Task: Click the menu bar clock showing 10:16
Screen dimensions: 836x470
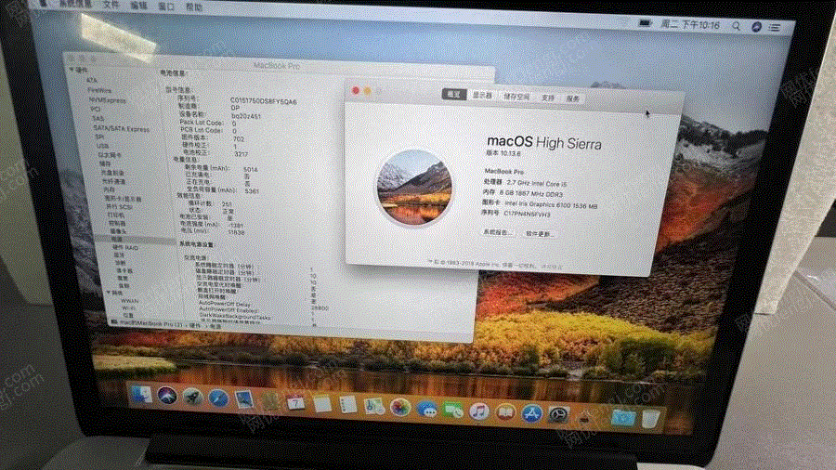Action: pos(690,24)
